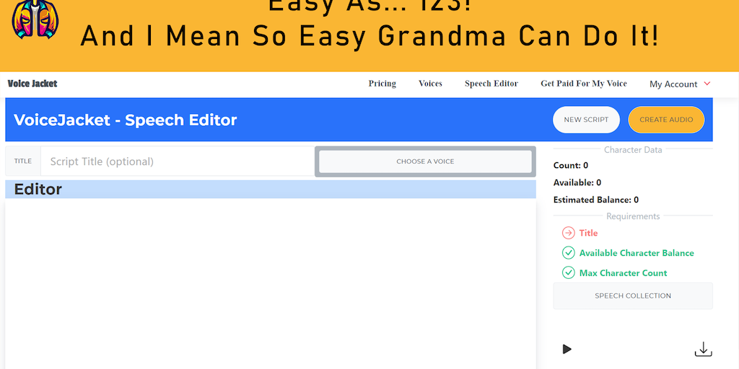Click the Max Character Count requirement text
Viewport: 739px width, 369px height.
(623, 273)
